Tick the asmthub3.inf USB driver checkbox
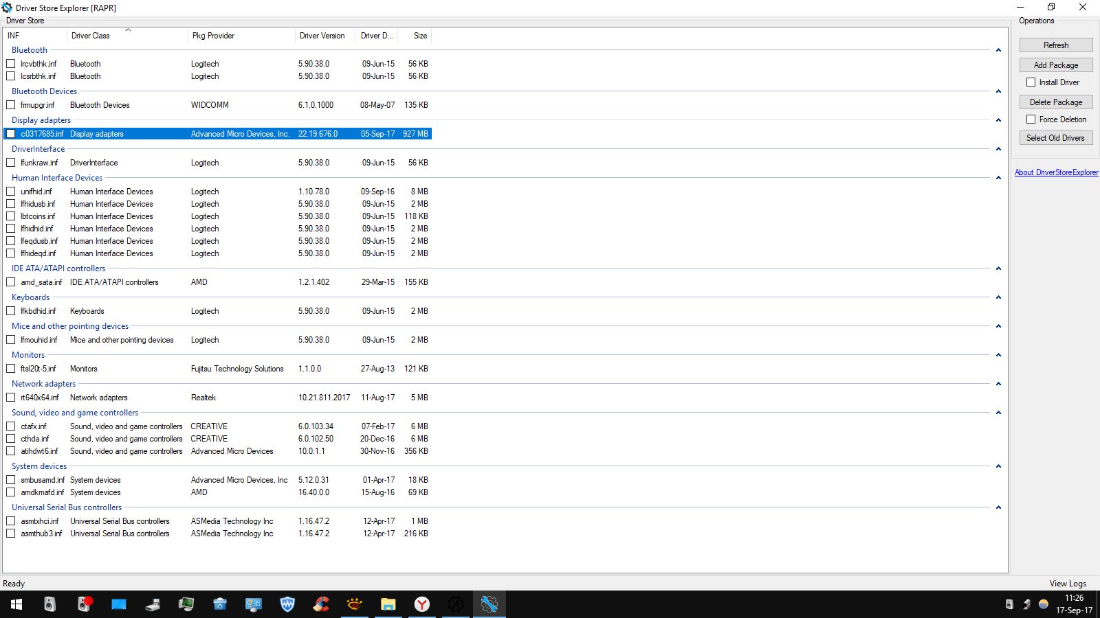The width and height of the screenshot is (1100, 618). click(x=11, y=534)
